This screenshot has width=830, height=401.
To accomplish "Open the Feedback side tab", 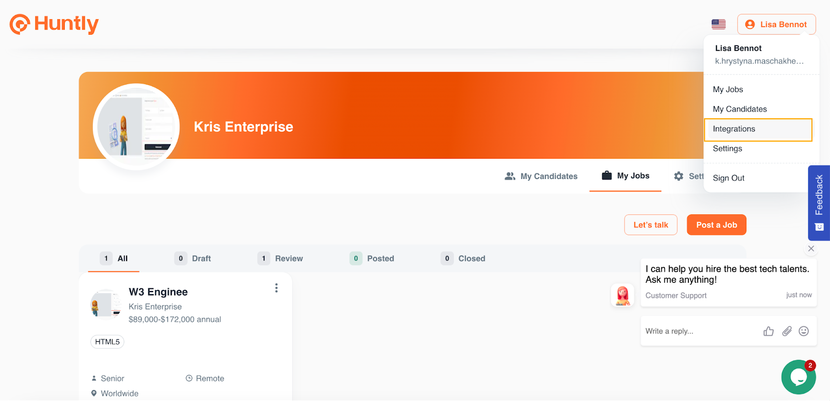I will (x=819, y=203).
